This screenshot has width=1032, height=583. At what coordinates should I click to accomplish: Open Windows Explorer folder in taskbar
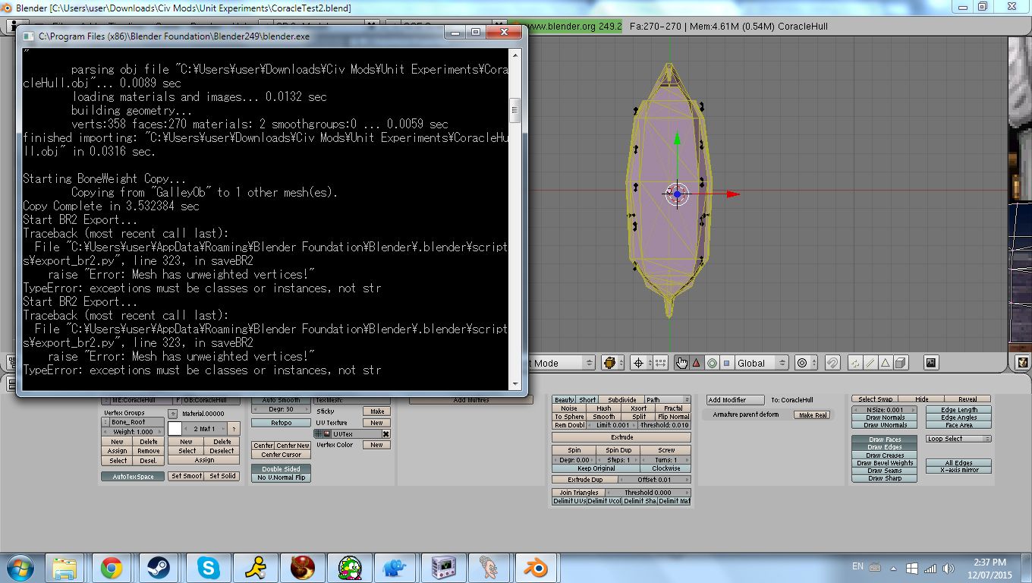point(65,567)
